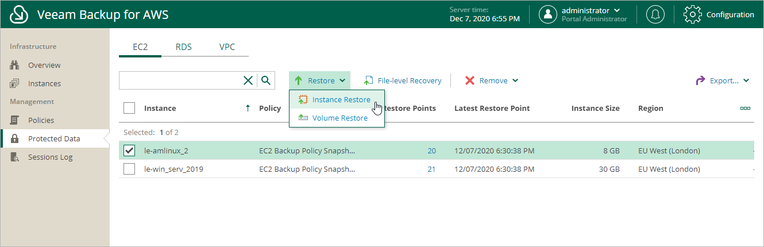764x247 pixels.
Task: Clear the search field with X icon
Action: [248, 80]
